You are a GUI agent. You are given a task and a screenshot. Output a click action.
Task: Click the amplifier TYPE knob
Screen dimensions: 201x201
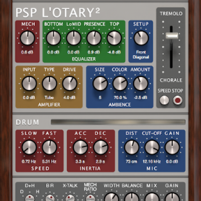[49, 83]
